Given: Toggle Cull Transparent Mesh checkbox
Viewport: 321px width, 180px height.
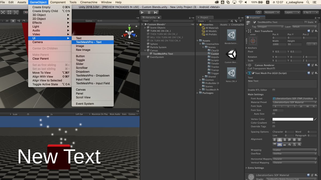Looking at the screenshot, I should [274, 69].
